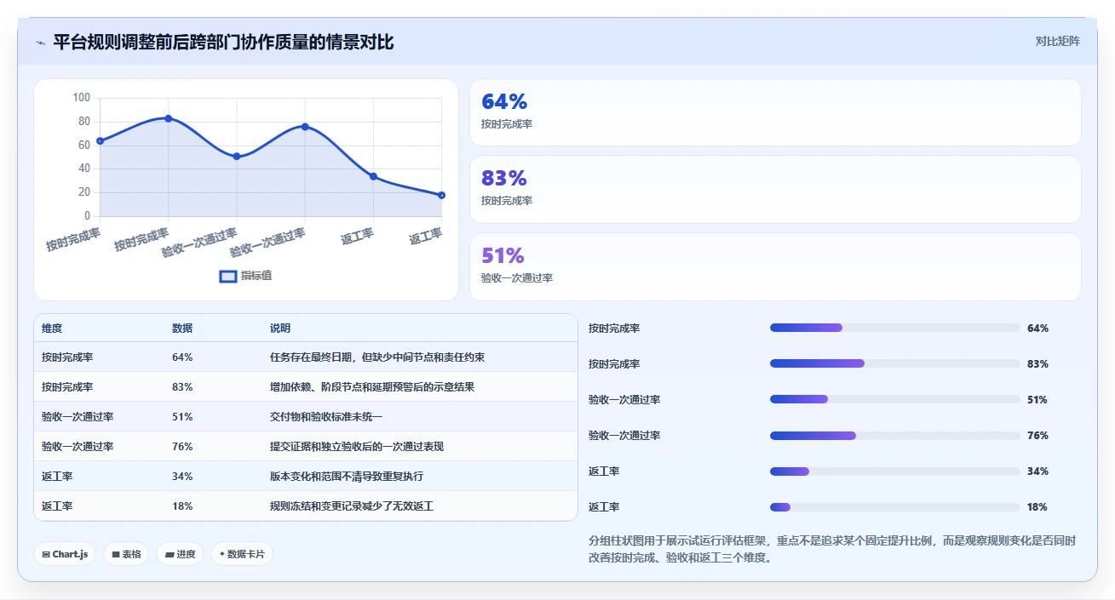Click the progress bar showing 34%
The height and width of the screenshot is (600, 1115).
point(894,471)
